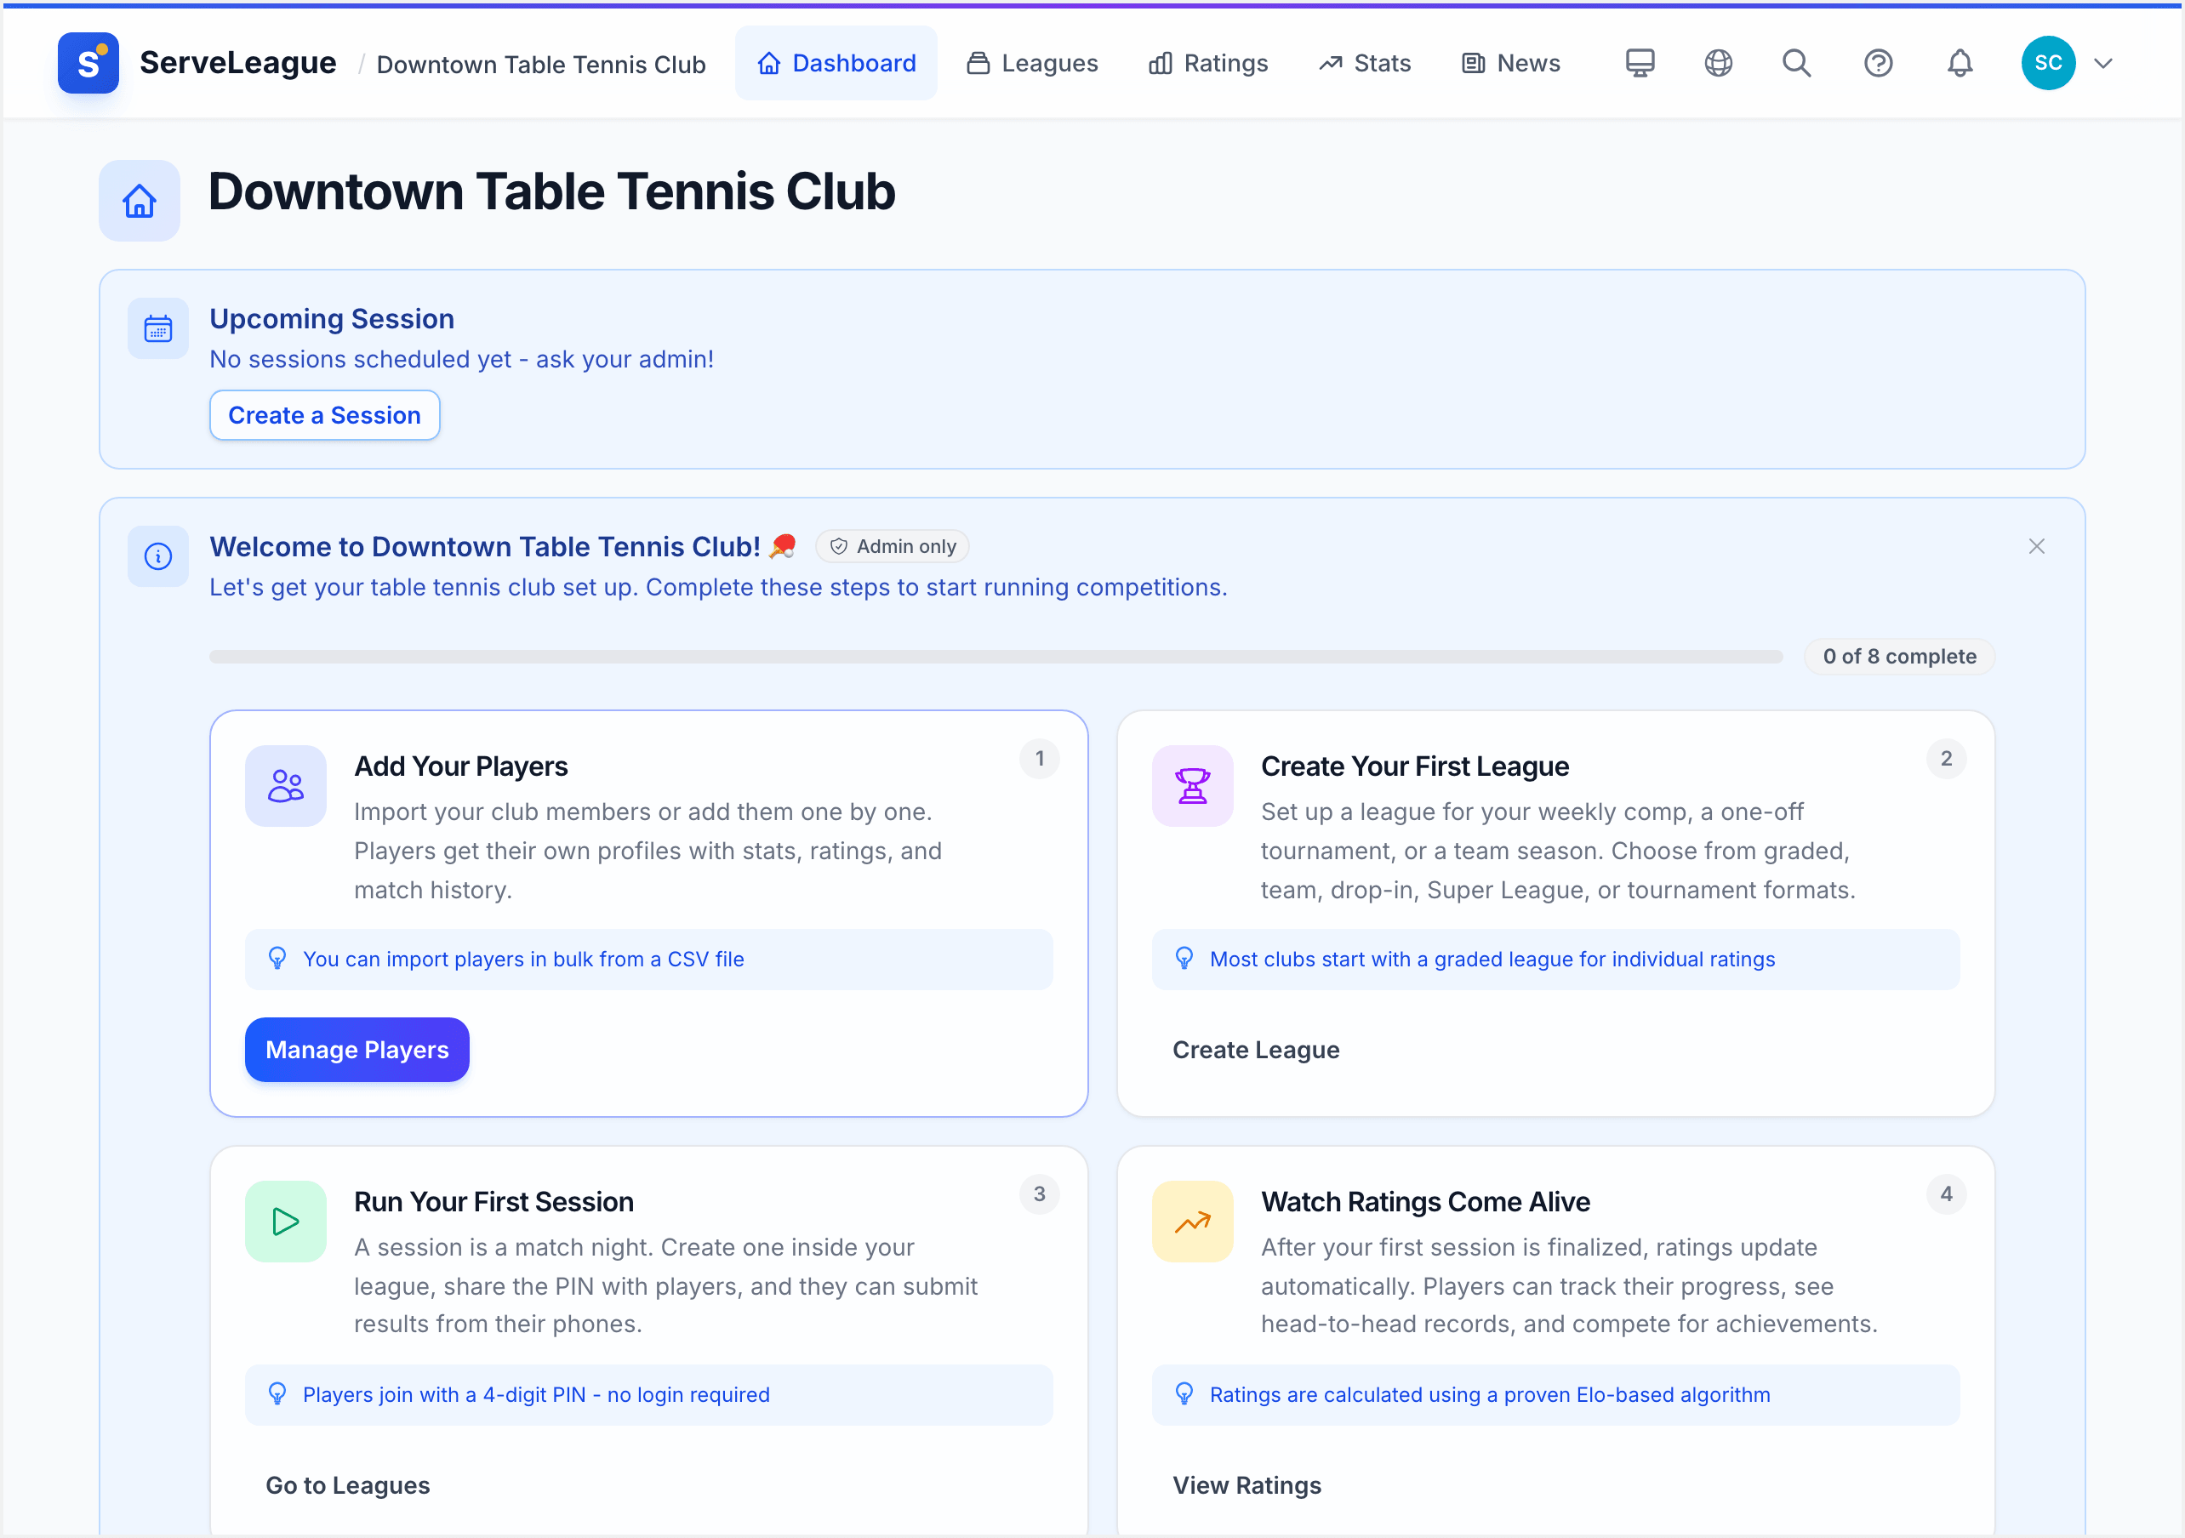Viewport: 2185px width, 1538px height.
Task: Click step number 3 badge
Action: click(1039, 1193)
